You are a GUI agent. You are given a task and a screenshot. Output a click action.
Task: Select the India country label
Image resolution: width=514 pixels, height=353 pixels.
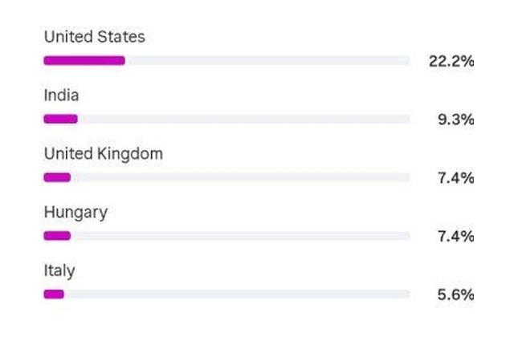click(x=61, y=95)
